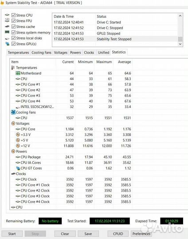188x239 pixels.
Task: Select the Clocks tab
Action: tap(89, 53)
